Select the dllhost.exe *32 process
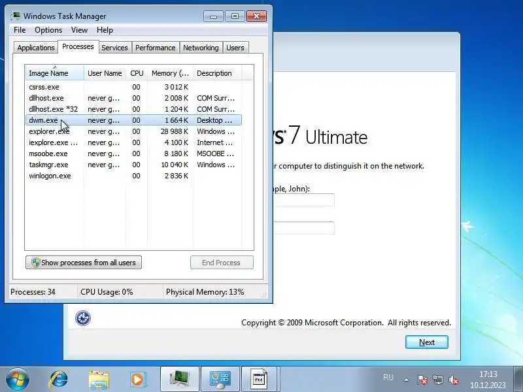The image size is (523, 392). (x=133, y=109)
